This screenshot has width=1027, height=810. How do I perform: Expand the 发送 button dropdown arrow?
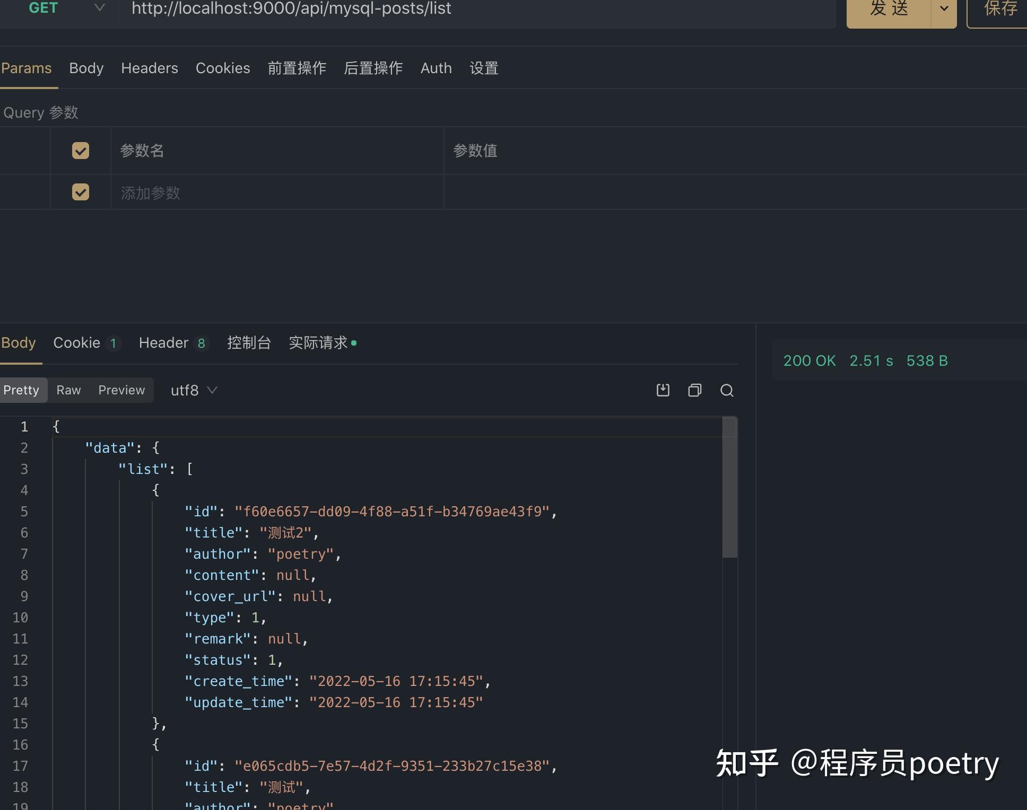[x=944, y=8]
